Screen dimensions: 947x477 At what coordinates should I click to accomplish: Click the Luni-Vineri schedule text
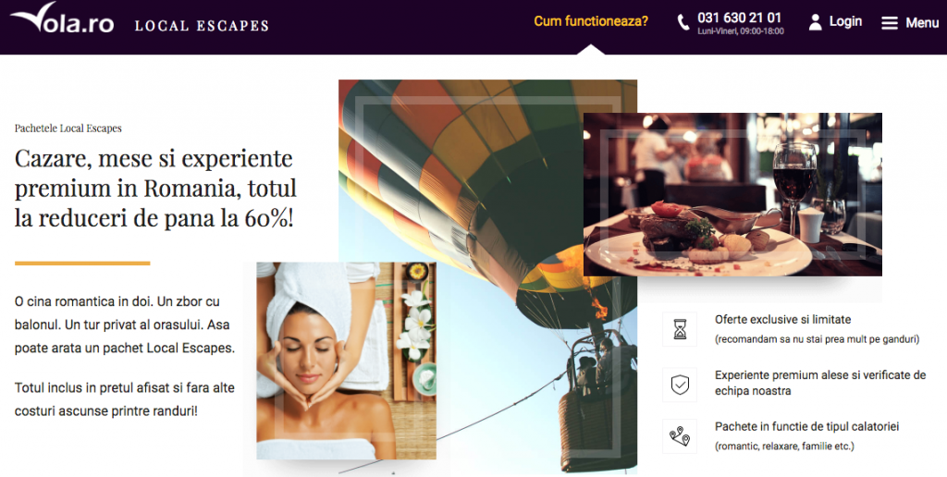point(741,31)
